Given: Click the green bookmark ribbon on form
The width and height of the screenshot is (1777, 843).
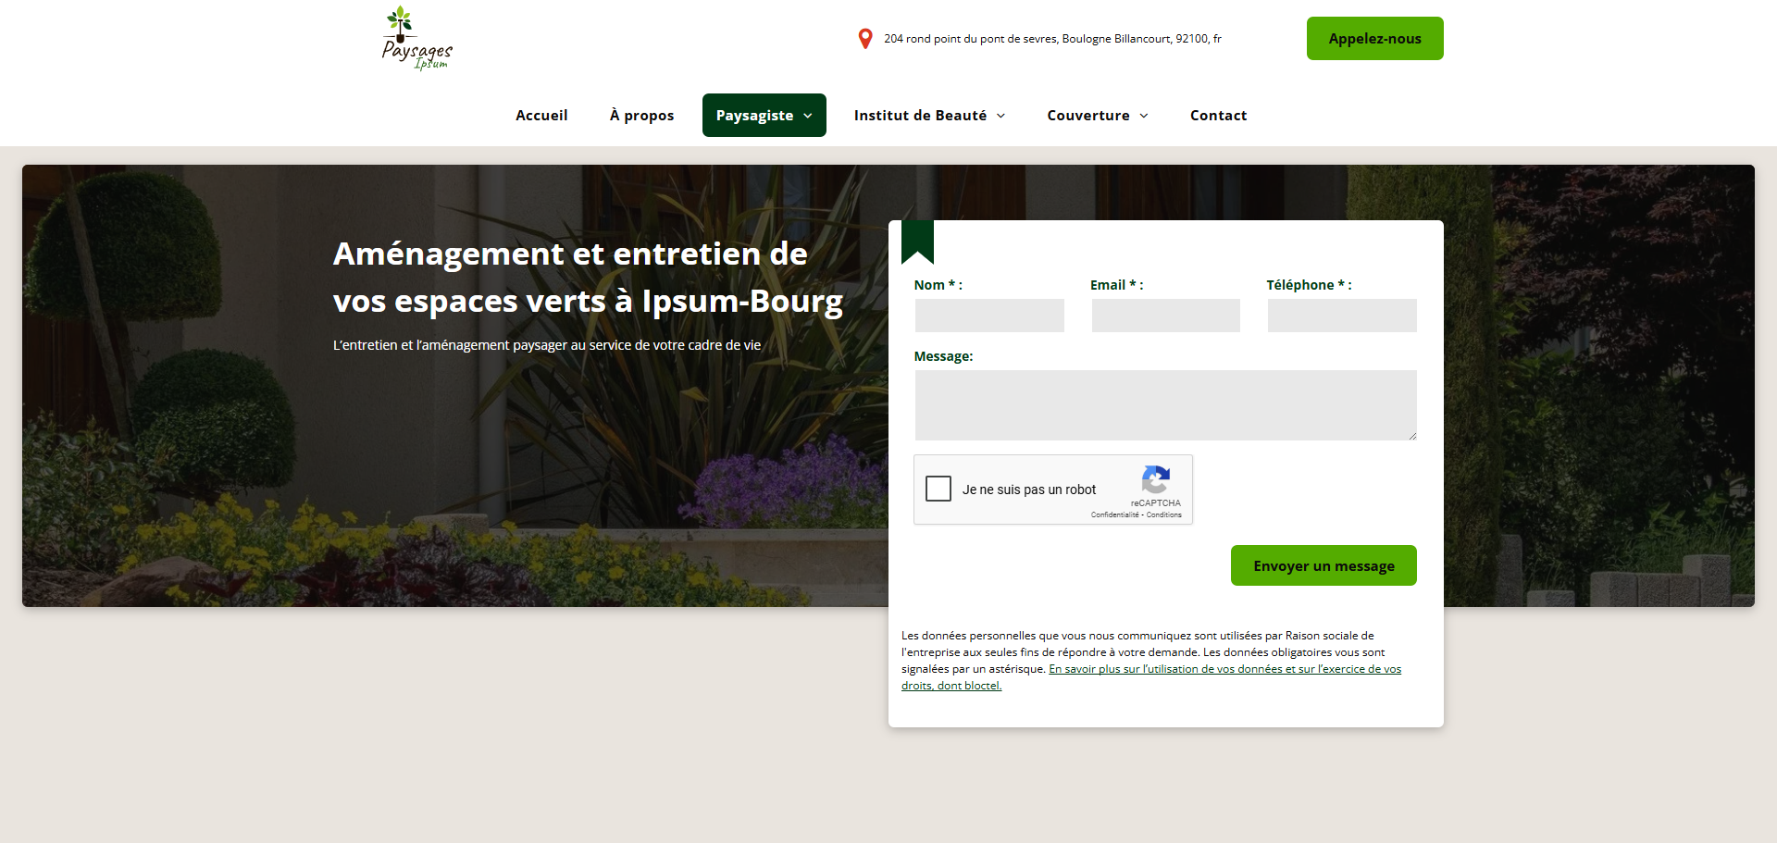Looking at the screenshot, I should point(917,242).
